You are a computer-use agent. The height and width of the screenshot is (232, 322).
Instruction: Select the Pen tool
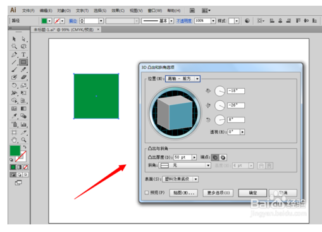pos(14,55)
